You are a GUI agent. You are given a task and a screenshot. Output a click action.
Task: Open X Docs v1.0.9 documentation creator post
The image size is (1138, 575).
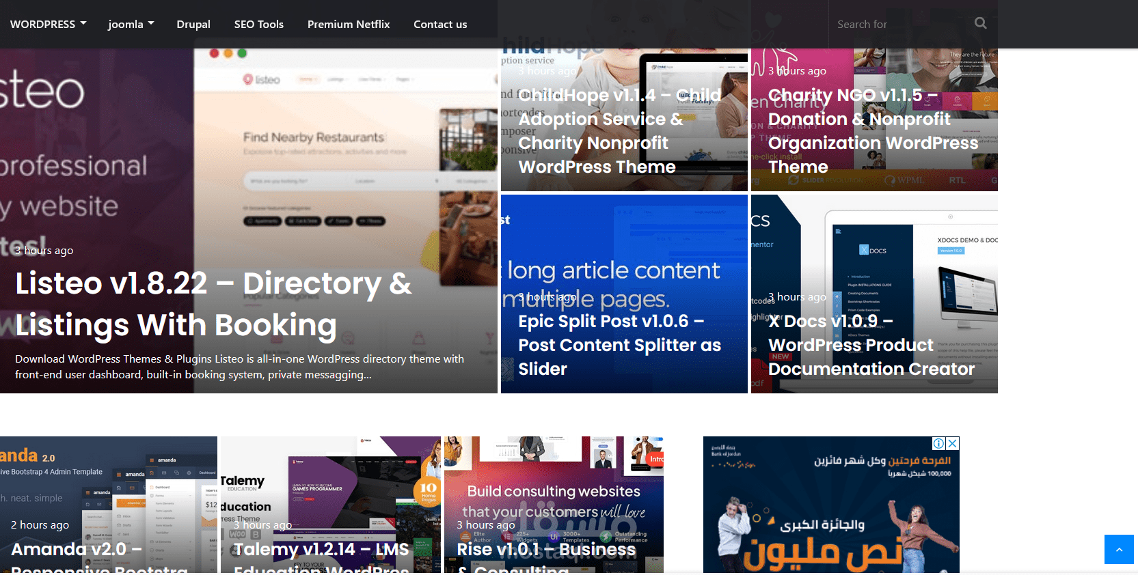tap(871, 345)
